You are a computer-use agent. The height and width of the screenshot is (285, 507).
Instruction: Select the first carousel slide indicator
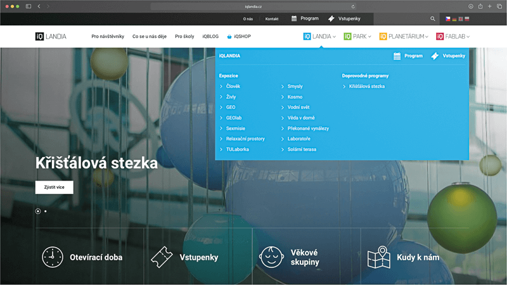click(x=38, y=211)
